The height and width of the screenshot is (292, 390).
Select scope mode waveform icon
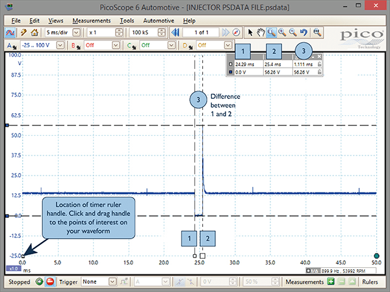tap(10, 33)
